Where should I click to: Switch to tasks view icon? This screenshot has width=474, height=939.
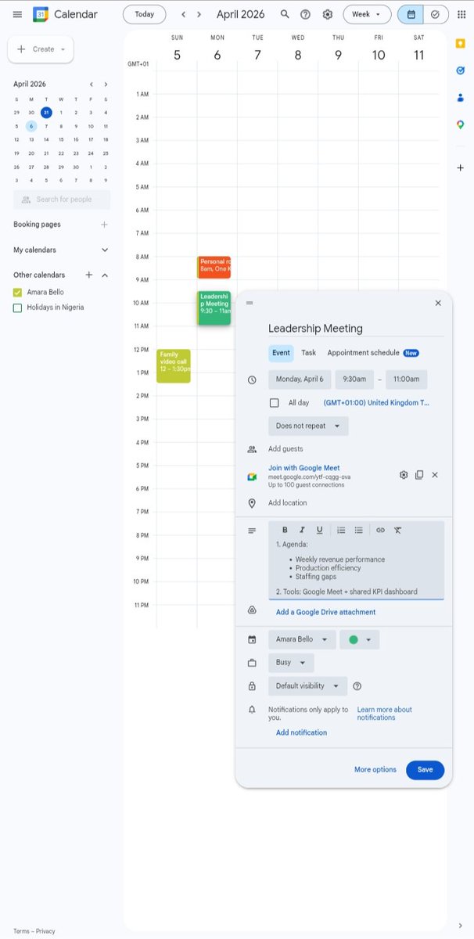tap(436, 14)
